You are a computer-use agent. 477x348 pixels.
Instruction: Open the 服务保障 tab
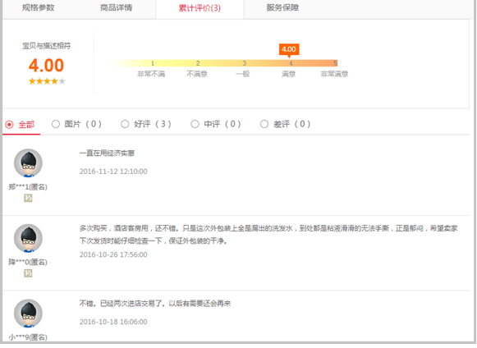point(282,7)
